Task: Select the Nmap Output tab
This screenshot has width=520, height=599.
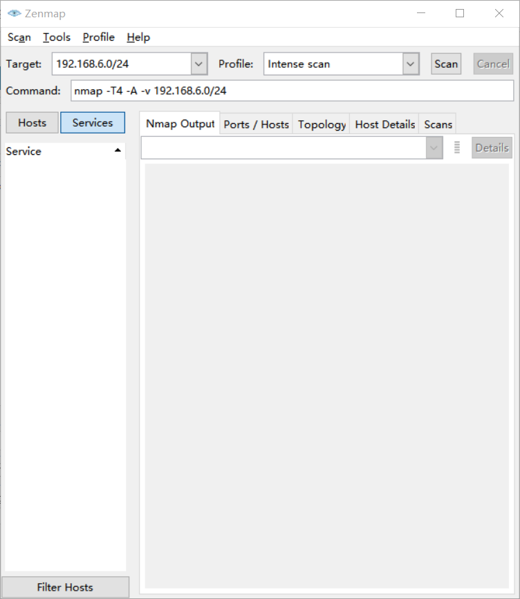Action: pyautogui.click(x=180, y=124)
